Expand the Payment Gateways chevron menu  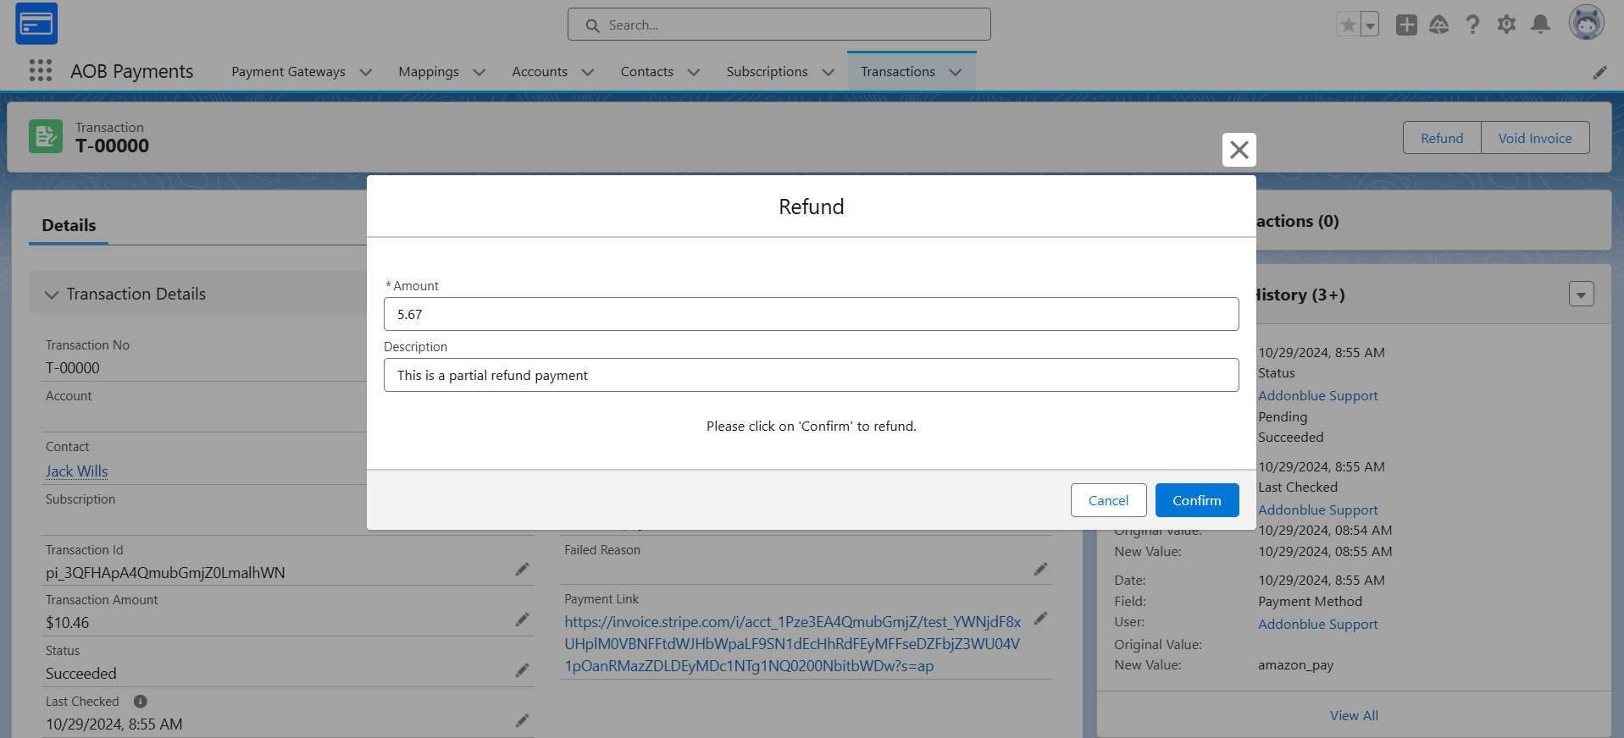click(366, 72)
